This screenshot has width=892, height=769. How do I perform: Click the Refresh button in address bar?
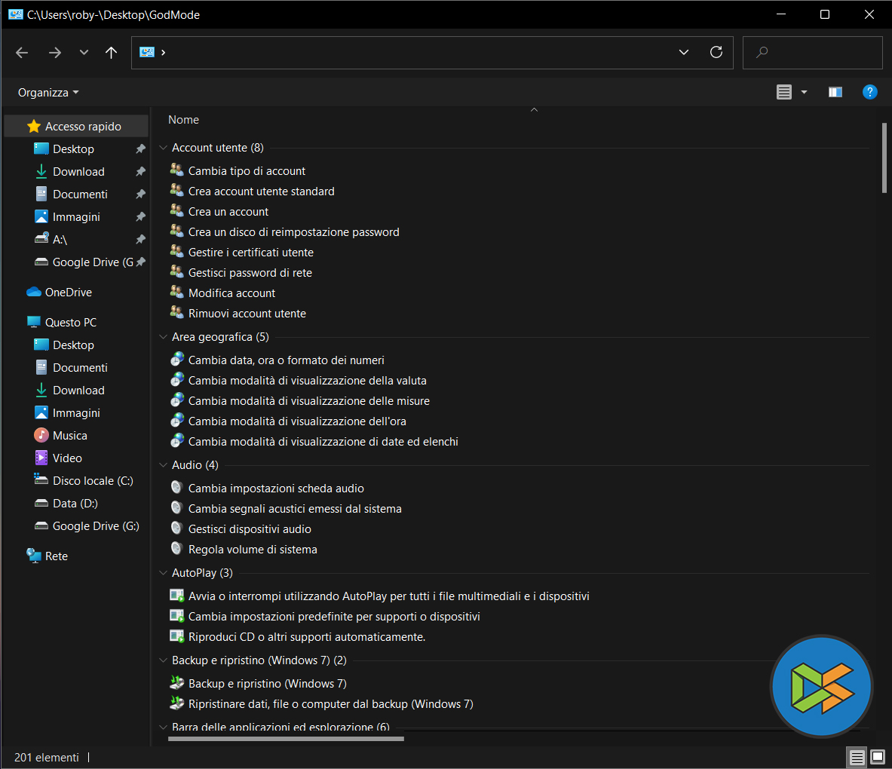(716, 52)
